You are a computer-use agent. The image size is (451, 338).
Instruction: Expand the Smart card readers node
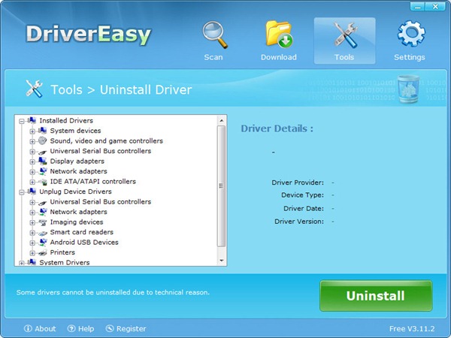click(x=32, y=233)
